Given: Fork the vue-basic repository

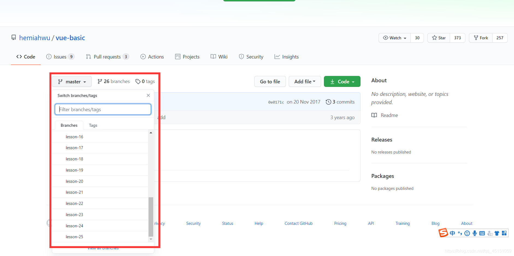Looking at the screenshot, I should click(481, 38).
